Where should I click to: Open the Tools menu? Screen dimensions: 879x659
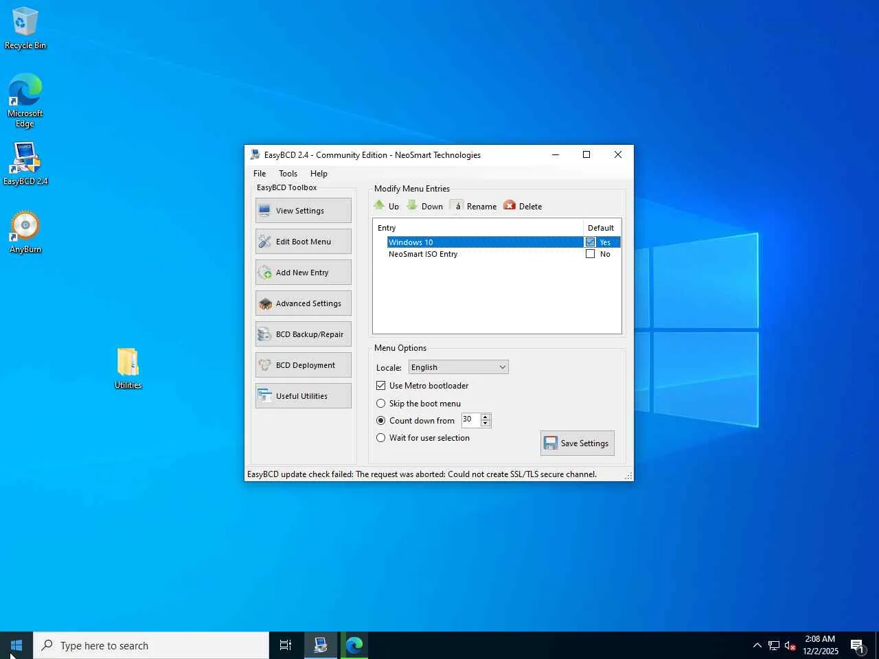pyautogui.click(x=288, y=174)
